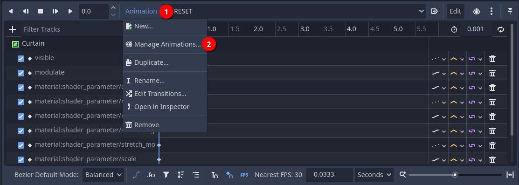Toggle the stretch_mo track checkbox

21,145
